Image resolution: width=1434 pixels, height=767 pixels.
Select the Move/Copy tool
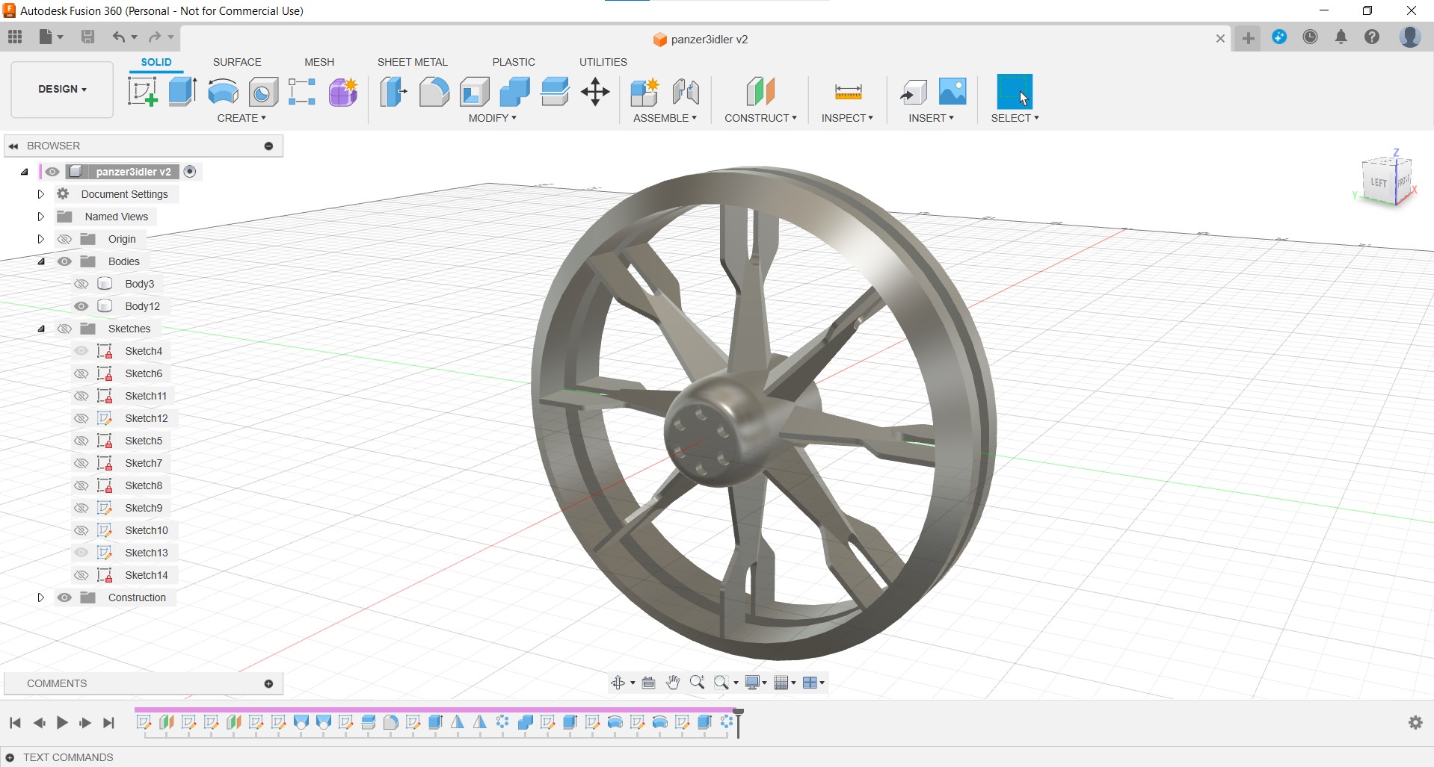(595, 92)
